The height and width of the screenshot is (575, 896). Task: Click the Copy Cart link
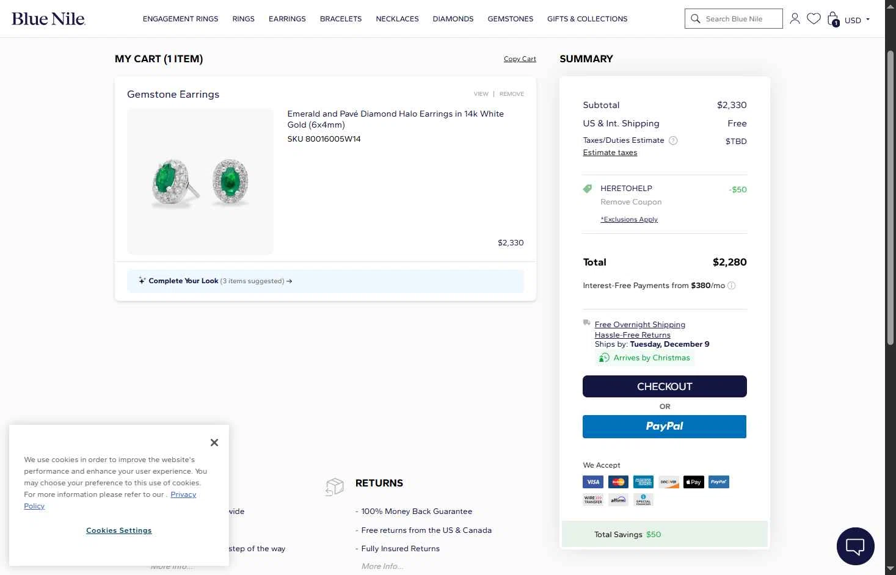pyautogui.click(x=520, y=59)
